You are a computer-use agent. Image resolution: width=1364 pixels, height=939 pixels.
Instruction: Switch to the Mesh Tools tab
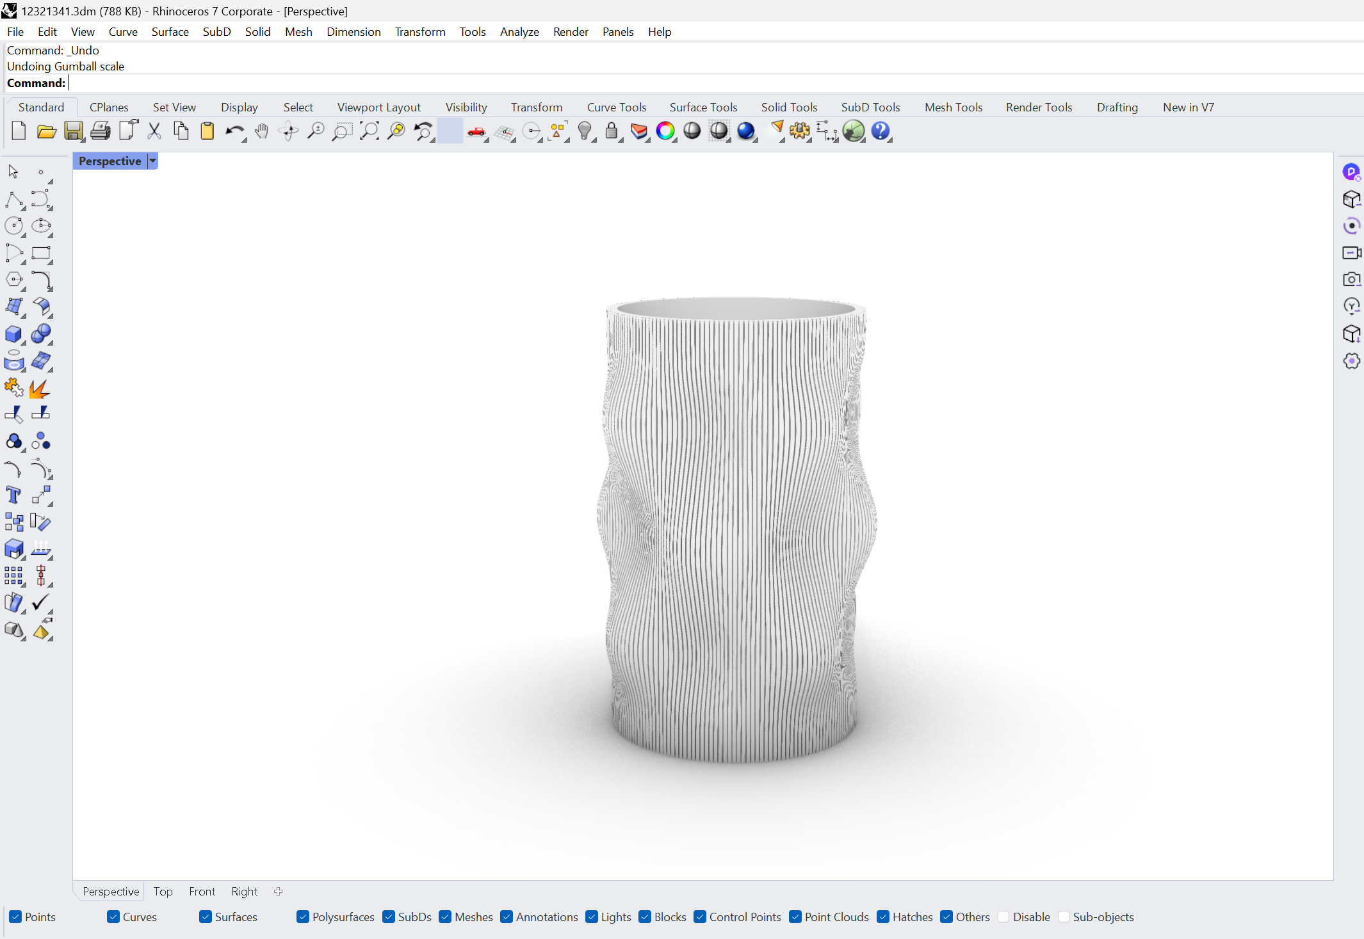click(953, 107)
